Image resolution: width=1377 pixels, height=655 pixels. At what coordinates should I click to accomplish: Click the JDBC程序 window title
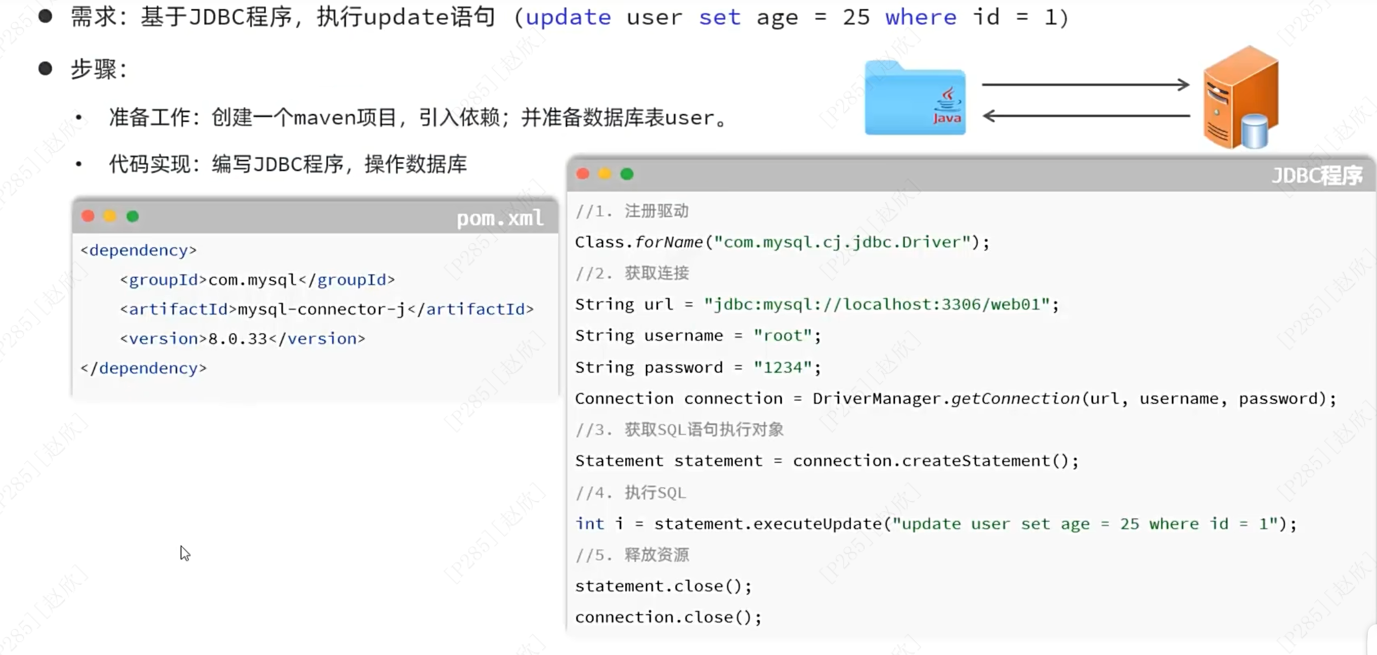click(1316, 175)
